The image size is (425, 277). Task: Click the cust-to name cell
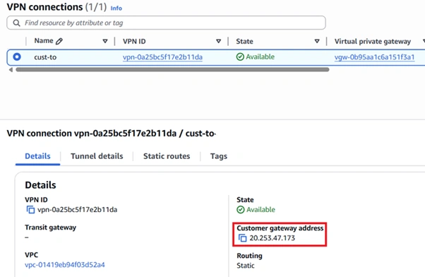coord(45,57)
